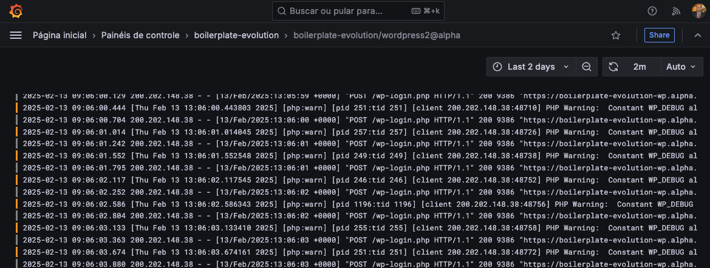This screenshot has height=268, width=710.
Task: Zoom out the time range
Action: click(x=586, y=67)
